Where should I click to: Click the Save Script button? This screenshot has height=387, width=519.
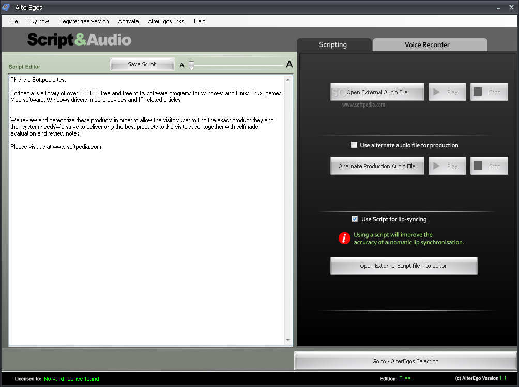click(142, 64)
